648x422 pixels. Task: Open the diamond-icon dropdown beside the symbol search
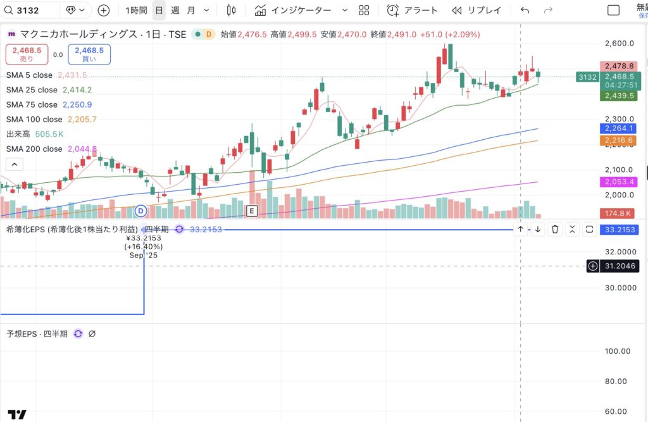click(x=77, y=10)
